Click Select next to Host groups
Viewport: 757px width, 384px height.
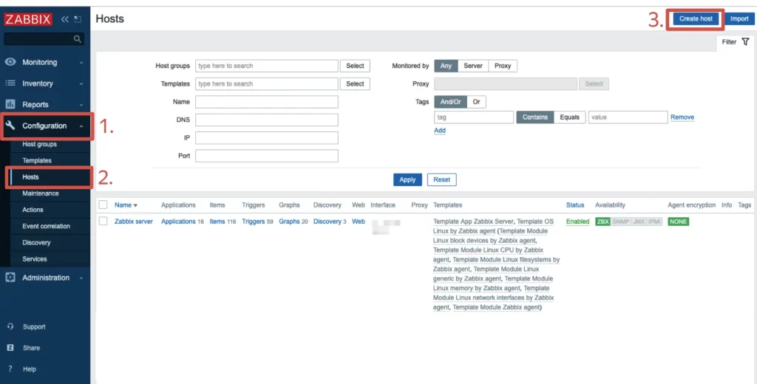click(x=355, y=66)
